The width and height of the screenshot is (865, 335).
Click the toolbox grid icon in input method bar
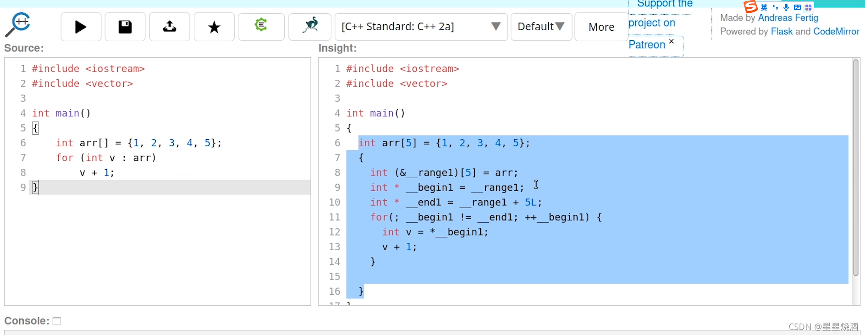(x=808, y=7)
